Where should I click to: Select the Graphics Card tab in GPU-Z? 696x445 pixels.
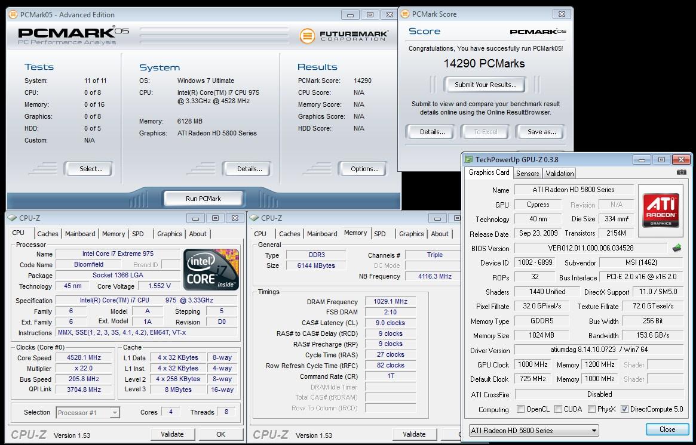(489, 172)
